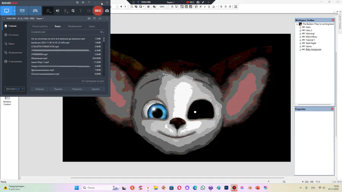Open Bandicam output folder icon in title bar
This screenshot has width=342, height=192.
tap(77, 2)
